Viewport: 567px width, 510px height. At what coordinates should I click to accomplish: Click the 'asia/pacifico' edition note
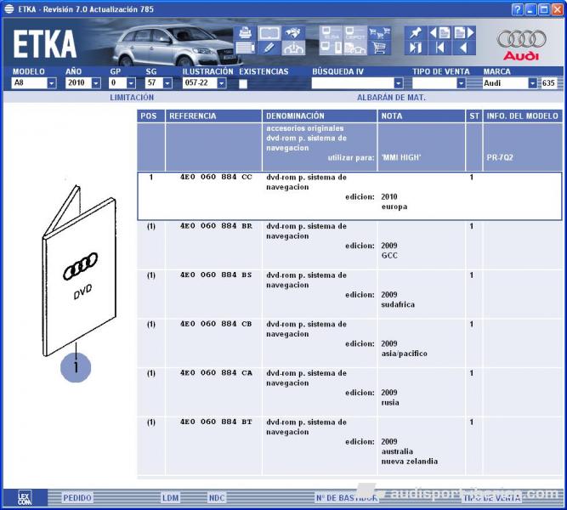coord(405,354)
